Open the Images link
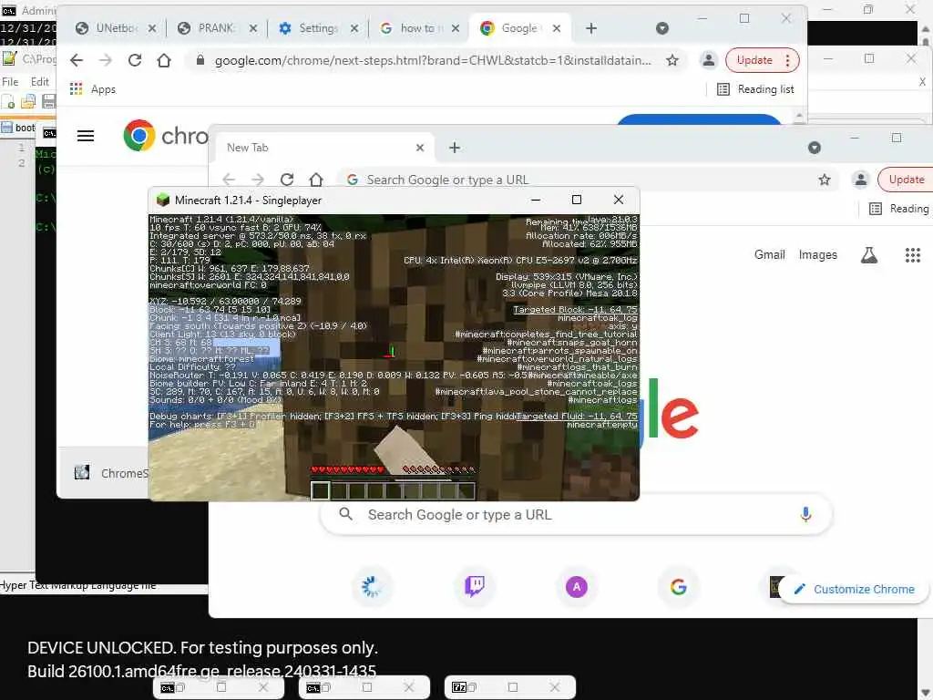Image resolution: width=933 pixels, height=700 pixels. pyautogui.click(x=817, y=255)
